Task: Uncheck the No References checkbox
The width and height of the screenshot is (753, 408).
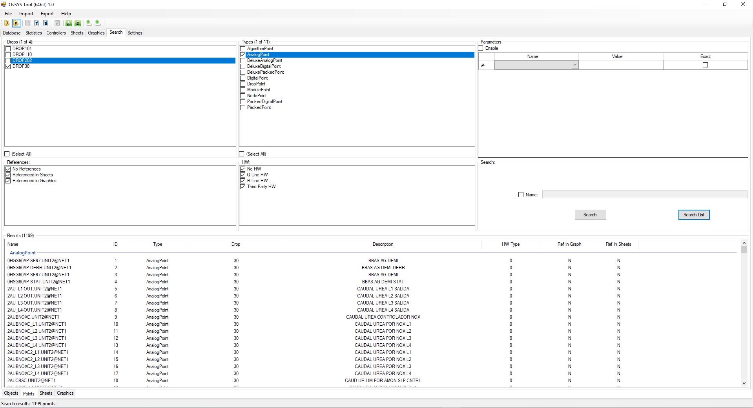Action: pyautogui.click(x=8, y=169)
